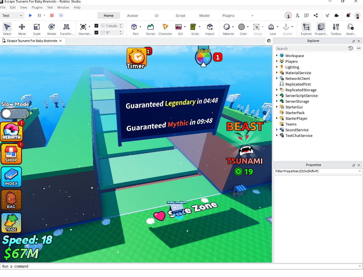Click the Explorer search history icon
Image resolution: width=363 pixels, height=277 pixels.
tap(351, 48)
